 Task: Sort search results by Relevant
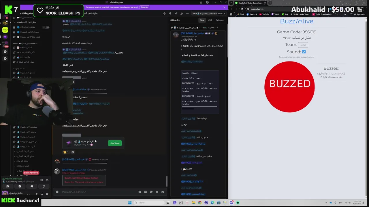point(220,20)
